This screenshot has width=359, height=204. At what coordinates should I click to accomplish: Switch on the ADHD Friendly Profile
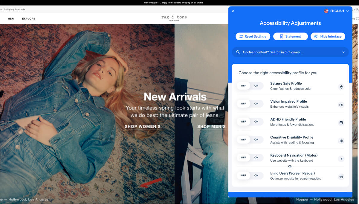point(256,122)
